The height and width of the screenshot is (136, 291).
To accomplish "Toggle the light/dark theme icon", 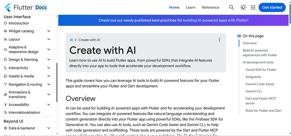I will coord(243,7).
